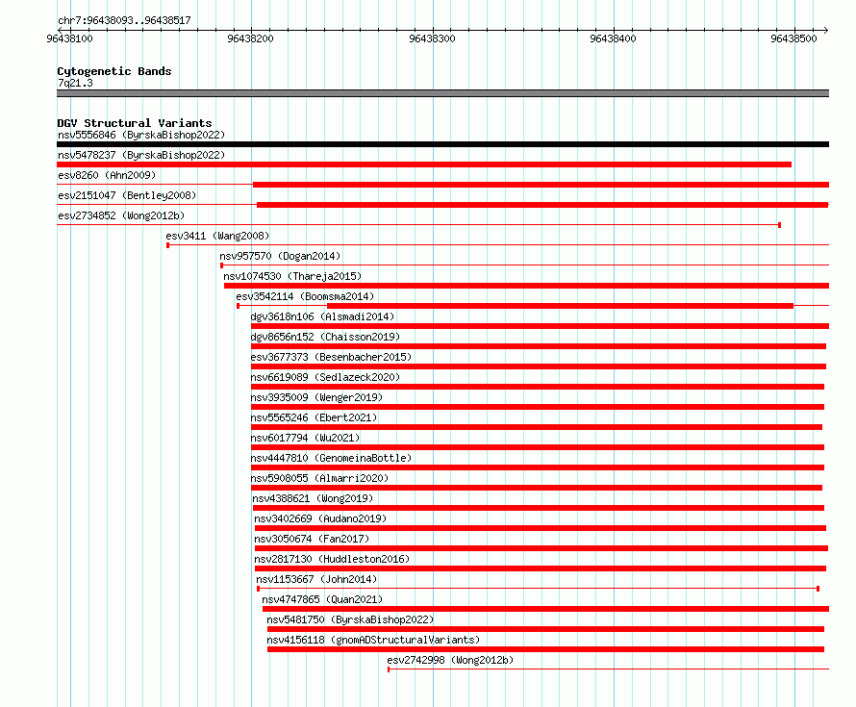
Task: Click the nsv5556846 (ByrskaBishop2022) variant label
Action: tap(141, 135)
